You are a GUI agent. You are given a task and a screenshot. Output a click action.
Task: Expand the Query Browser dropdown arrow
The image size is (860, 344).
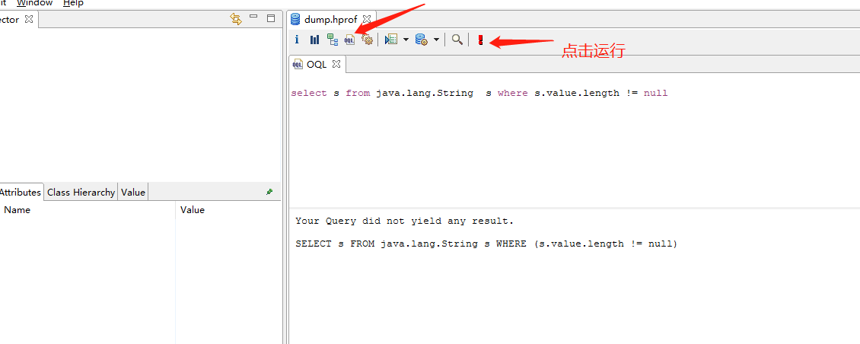(x=436, y=40)
